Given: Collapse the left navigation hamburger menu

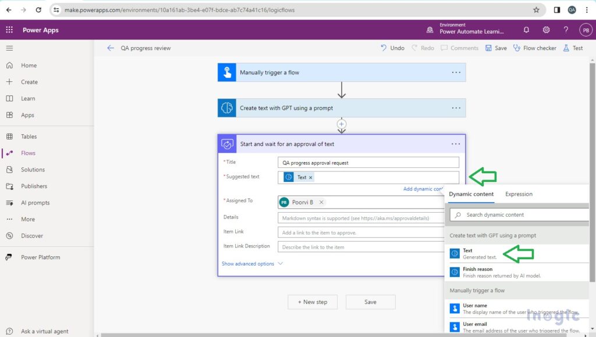Looking at the screenshot, I should [x=9, y=48].
